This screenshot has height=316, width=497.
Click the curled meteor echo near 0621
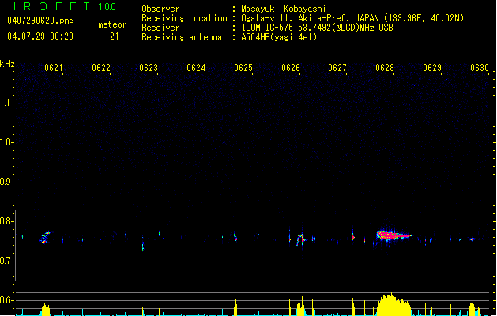pos(45,238)
